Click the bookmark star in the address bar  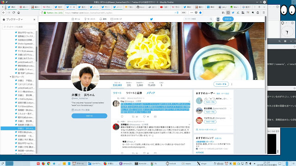click(x=200, y=12)
